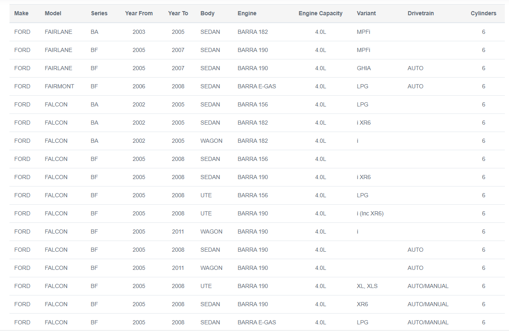
Task: Click the Model column header
Action: [x=53, y=13]
